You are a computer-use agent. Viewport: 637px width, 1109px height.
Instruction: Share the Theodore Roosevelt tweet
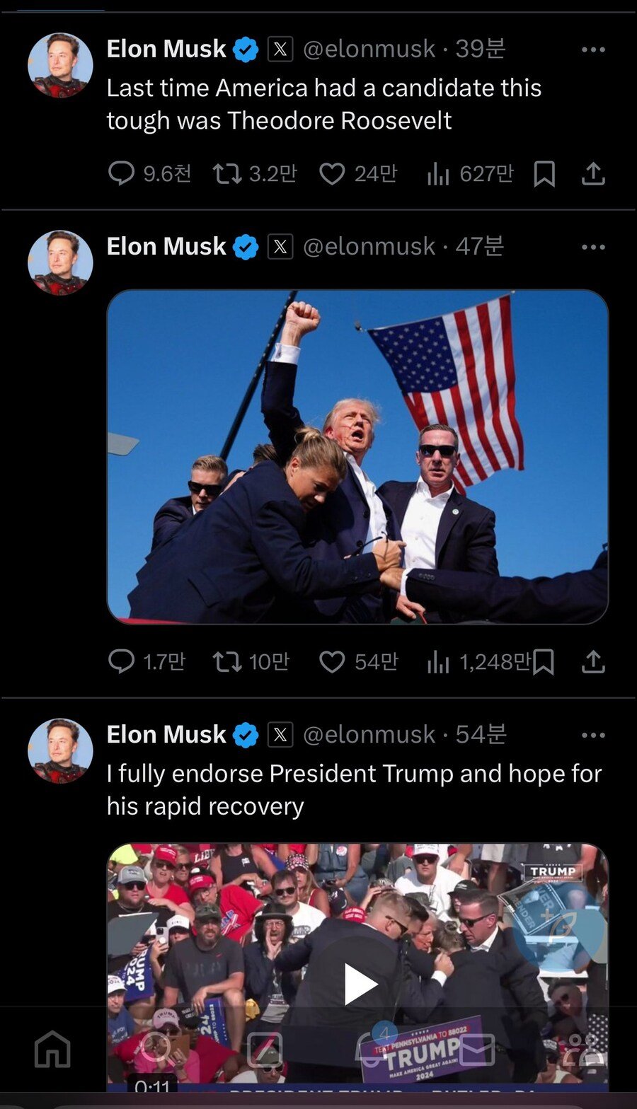[593, 173]
